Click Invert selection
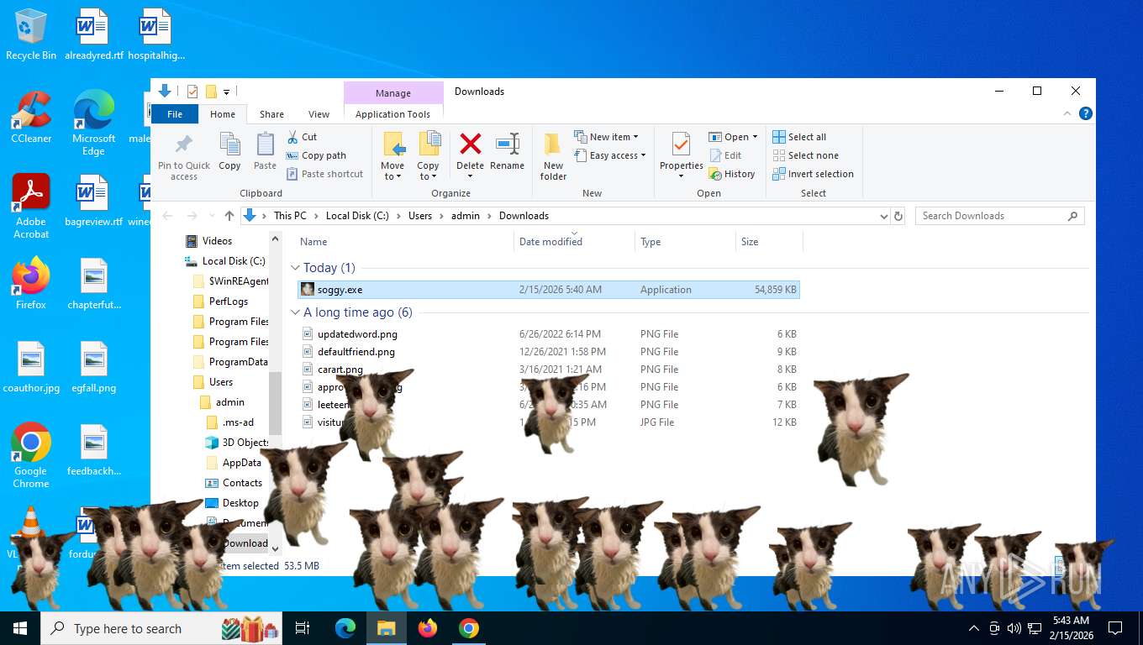Image resolution: width=1143 pixels, height=645 pixels. tap(813, 174)
